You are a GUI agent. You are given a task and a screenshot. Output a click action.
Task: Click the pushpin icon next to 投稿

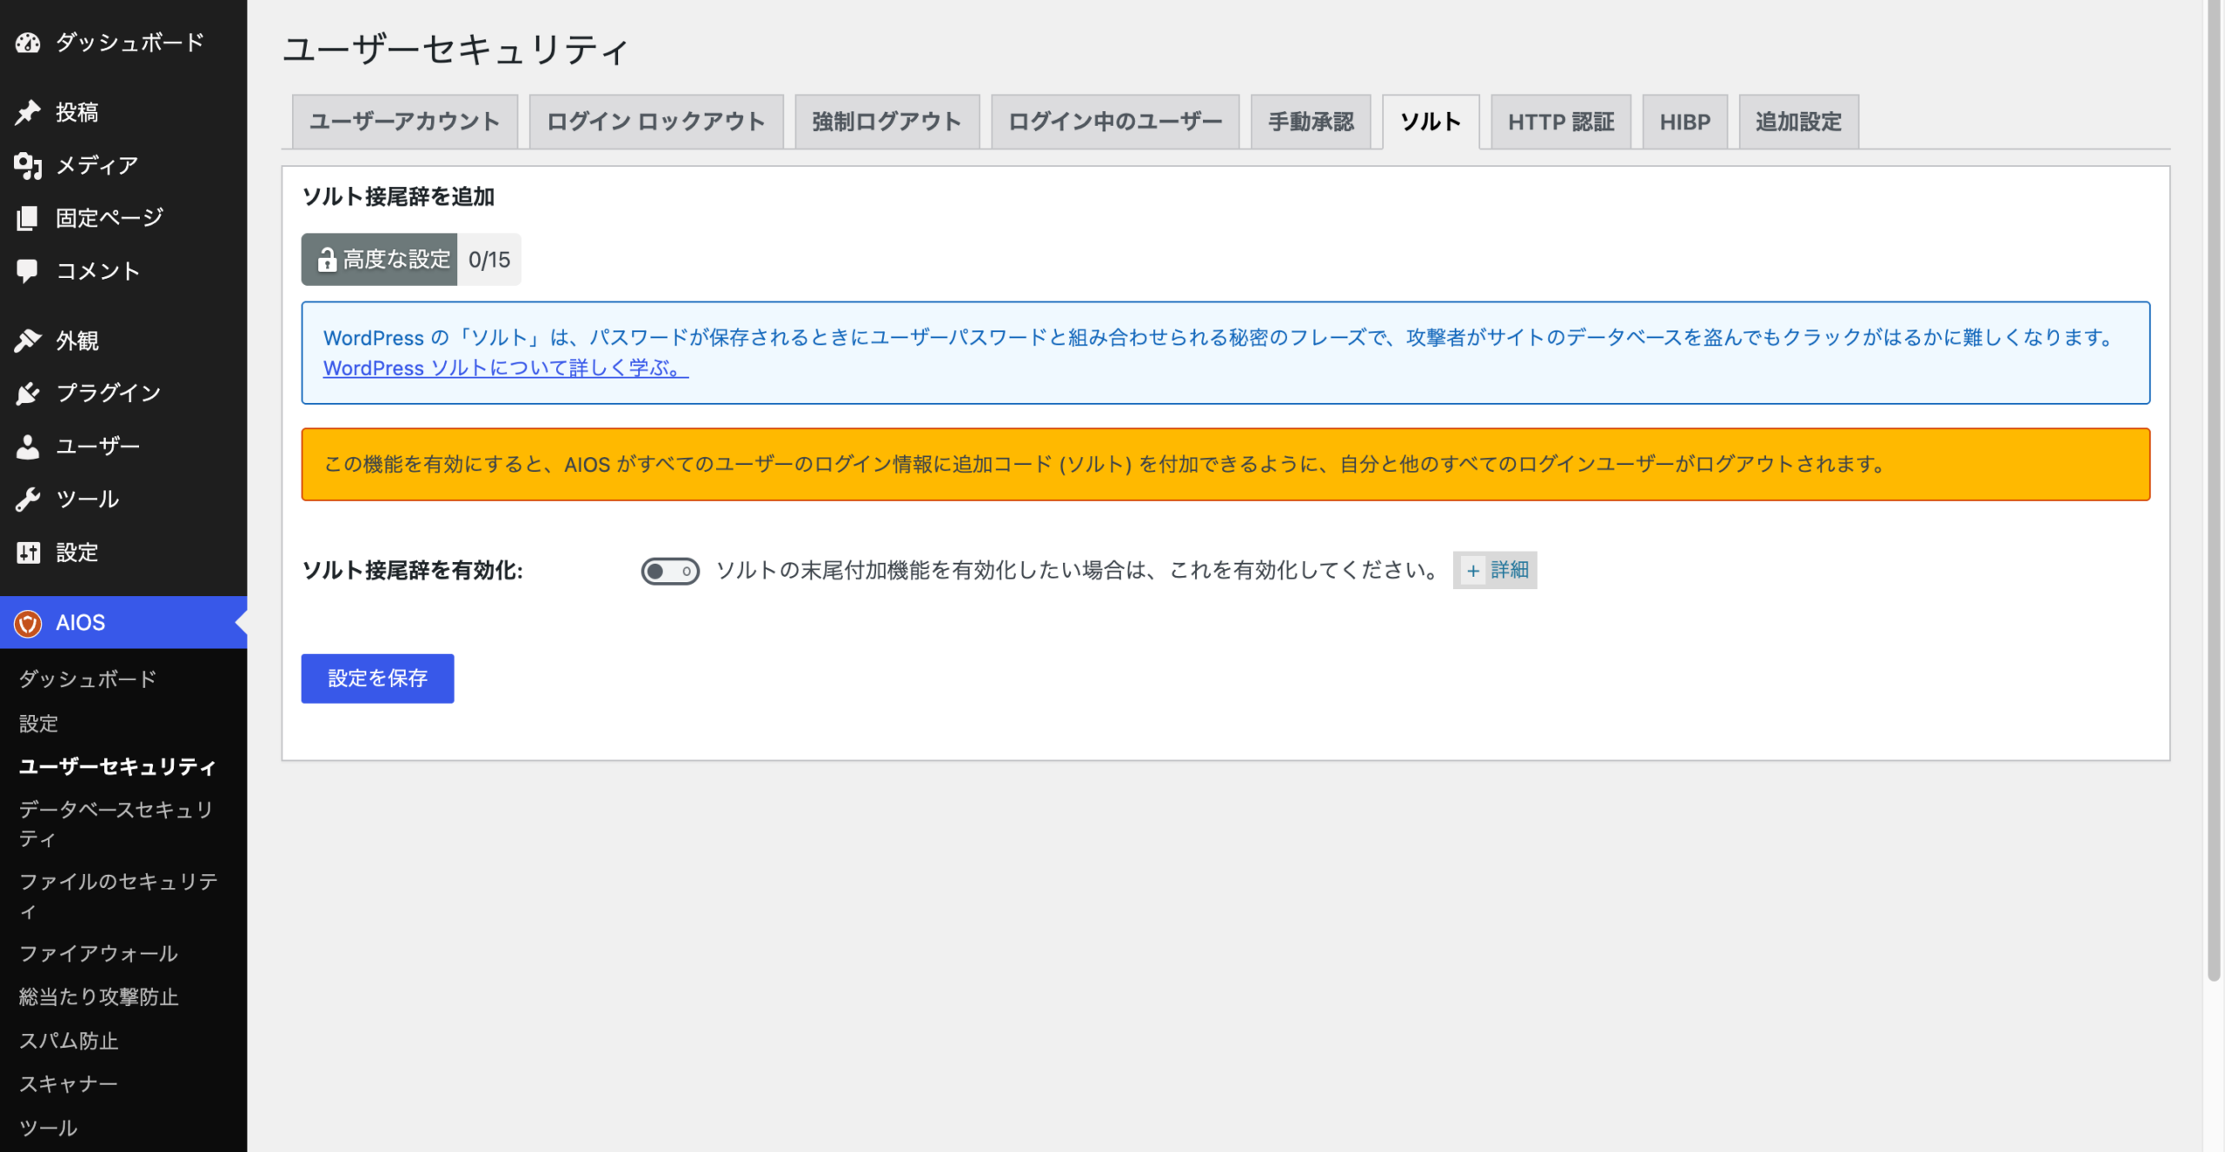[28, 112]
